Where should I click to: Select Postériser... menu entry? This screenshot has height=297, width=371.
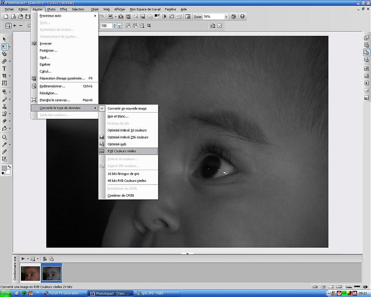pyautogui.click(x=65, y=50)
